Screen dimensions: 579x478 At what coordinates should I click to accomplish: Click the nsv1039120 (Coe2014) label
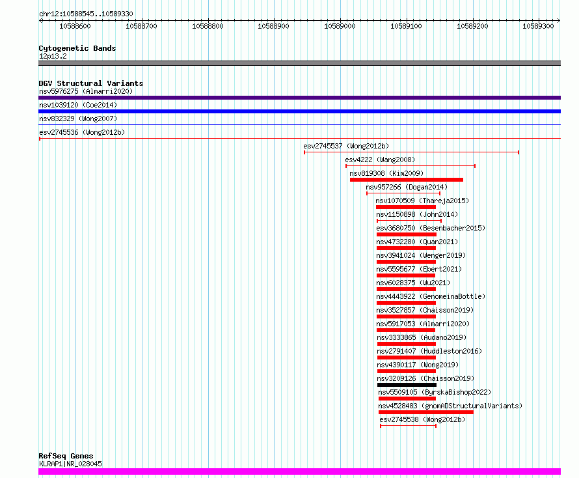78,105
